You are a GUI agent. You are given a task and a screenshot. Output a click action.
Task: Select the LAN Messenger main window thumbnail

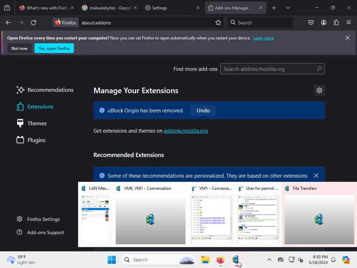pos(96,215)
